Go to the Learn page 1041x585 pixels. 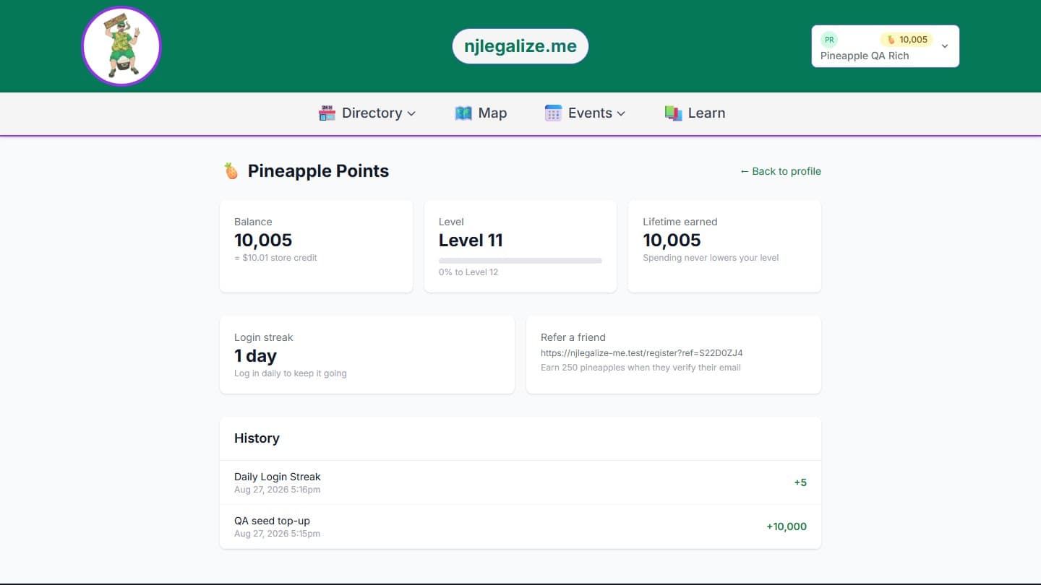click(695, 113)
